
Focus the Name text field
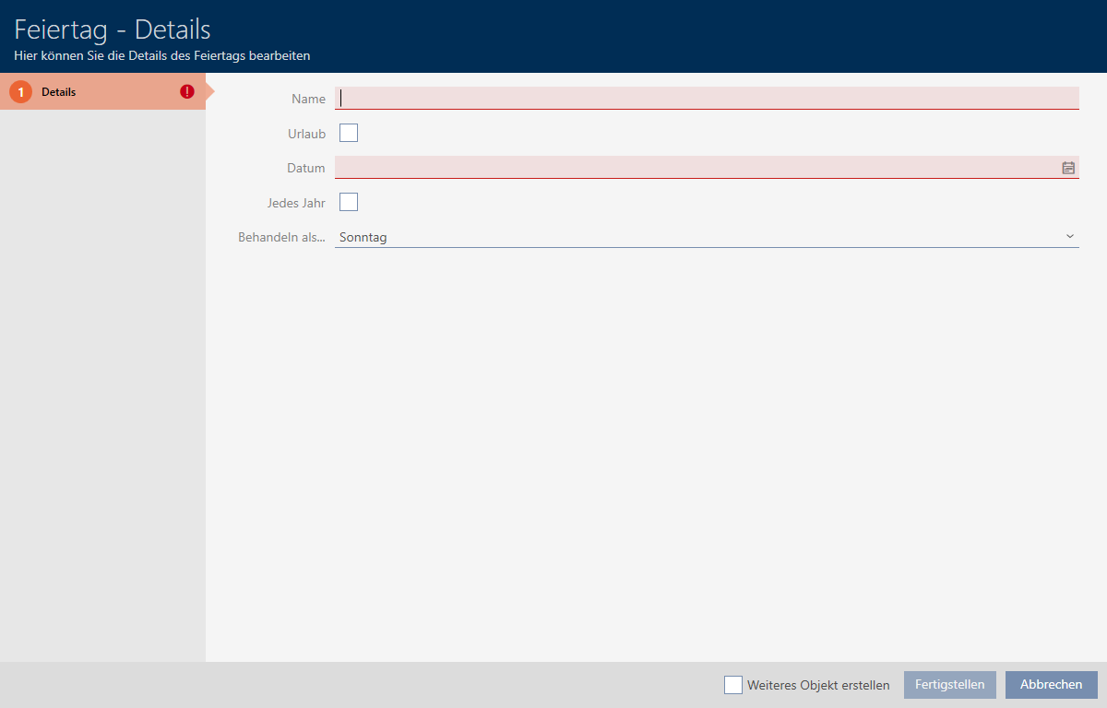(706, 98)
